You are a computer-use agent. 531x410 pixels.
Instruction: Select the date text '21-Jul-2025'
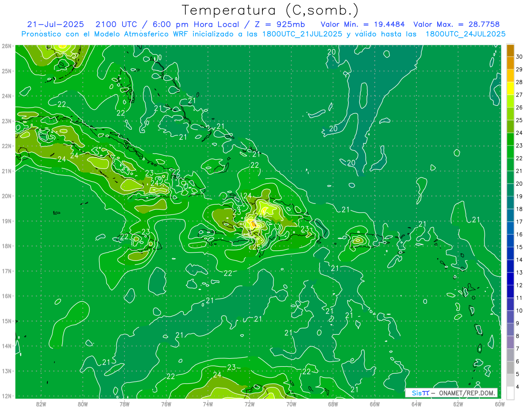[56, 24]
